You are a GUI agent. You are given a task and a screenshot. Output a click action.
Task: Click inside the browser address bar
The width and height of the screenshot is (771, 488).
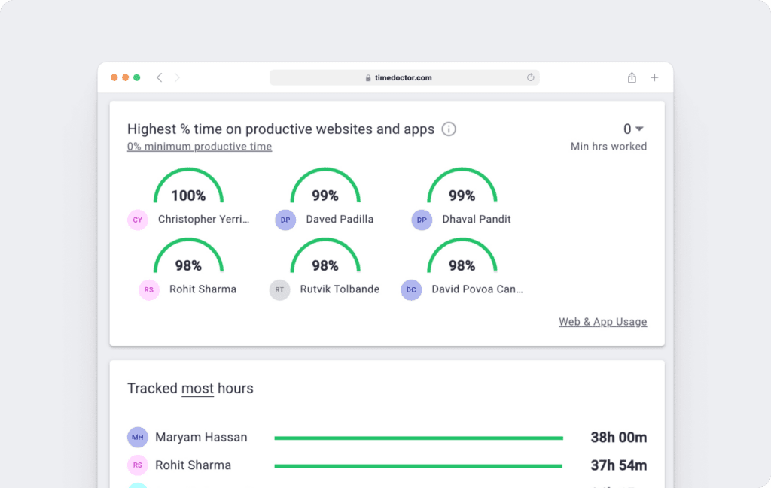coord(404,77)
